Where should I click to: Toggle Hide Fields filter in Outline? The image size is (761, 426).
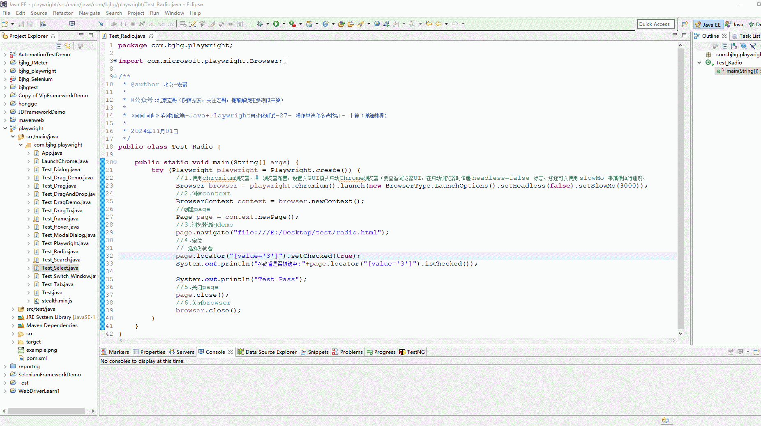pyautogui.click(x=743, y=46)
